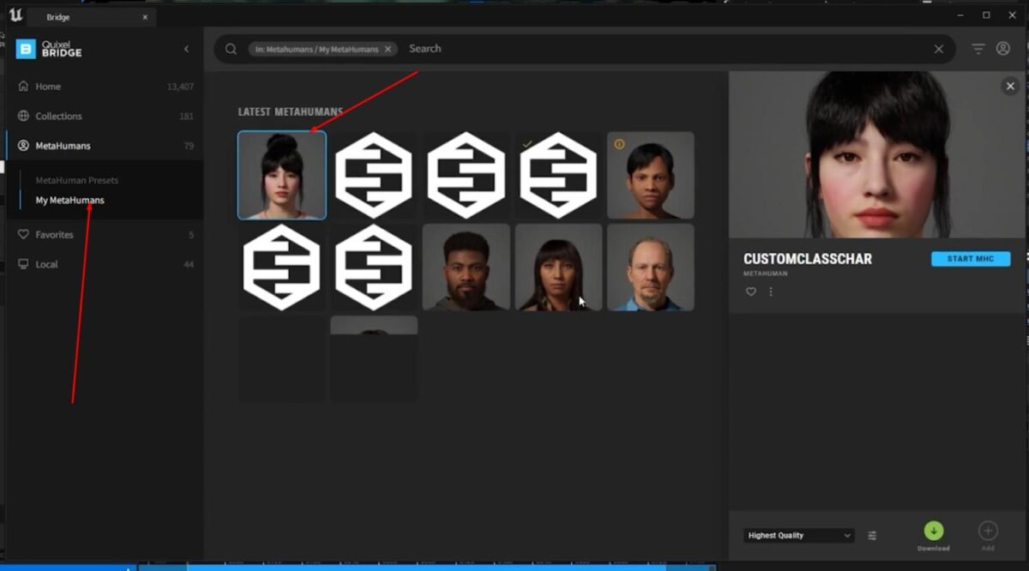Select the dark-haired woman MetaHuman thumbnail
Screen dimensions: 1029x571
pos(282,175)
